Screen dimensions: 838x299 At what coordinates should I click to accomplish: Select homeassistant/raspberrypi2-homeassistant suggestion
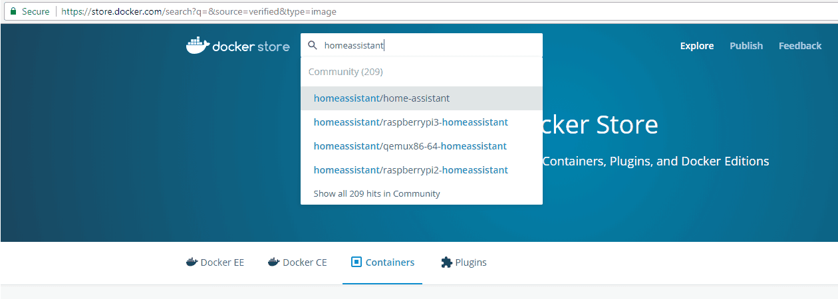coord(422,170)
